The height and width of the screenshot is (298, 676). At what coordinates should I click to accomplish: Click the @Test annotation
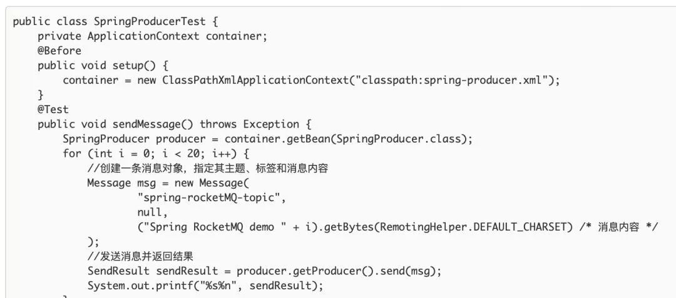(53, 109)
